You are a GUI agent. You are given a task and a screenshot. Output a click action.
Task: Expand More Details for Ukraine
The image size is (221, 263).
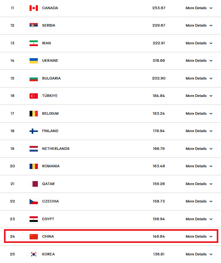pos(199,60)
